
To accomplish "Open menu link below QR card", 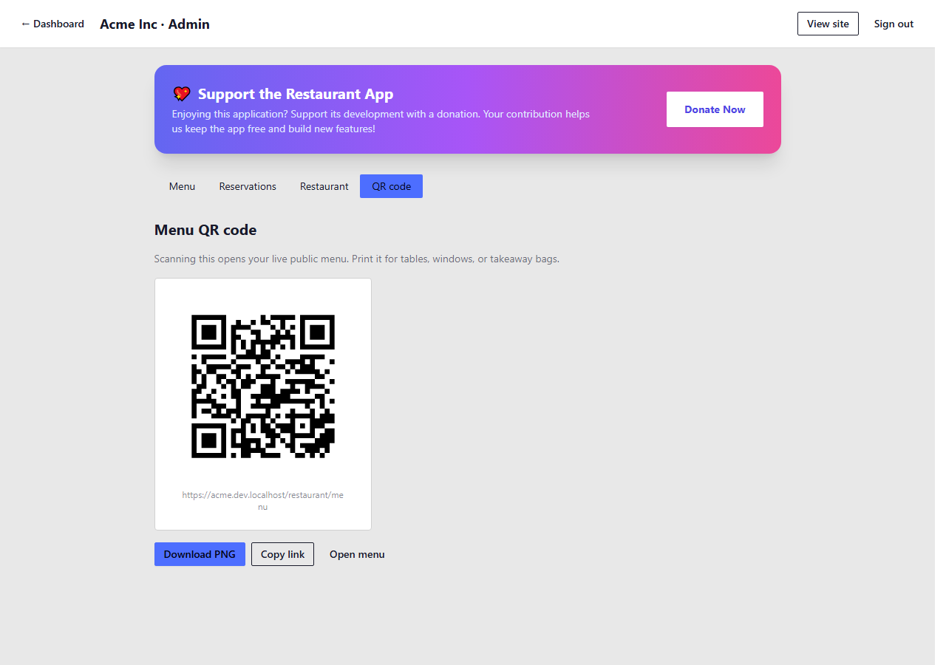I will click(357, 554).
